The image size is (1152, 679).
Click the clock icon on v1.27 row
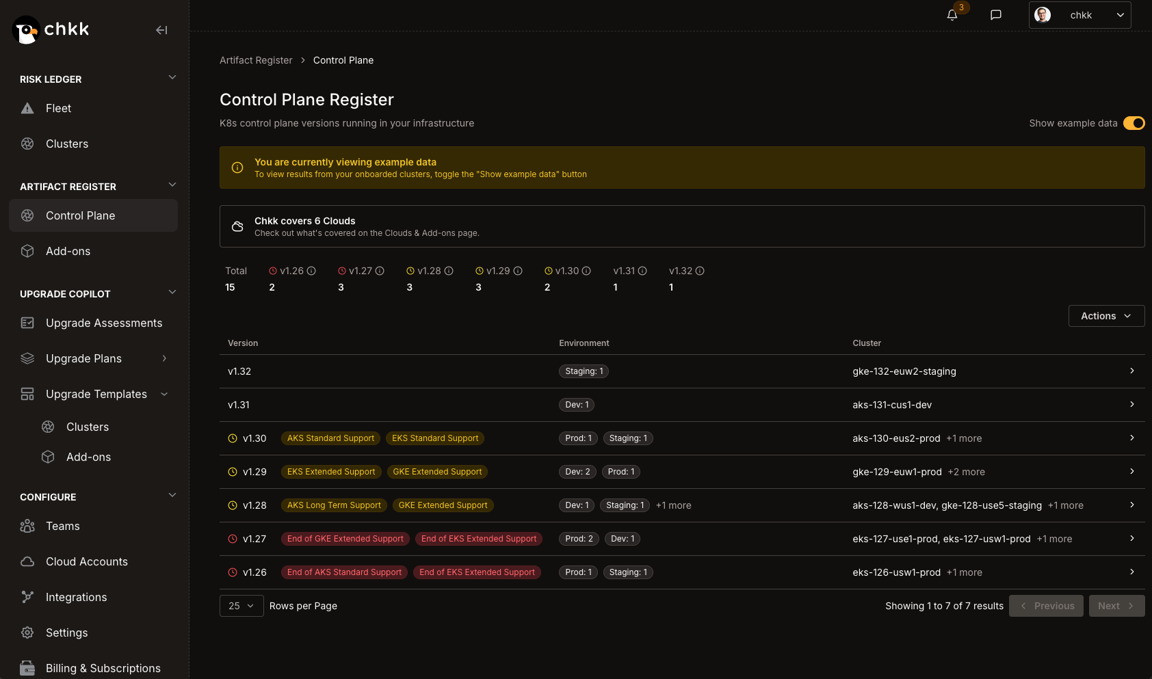tap(233, 539)
